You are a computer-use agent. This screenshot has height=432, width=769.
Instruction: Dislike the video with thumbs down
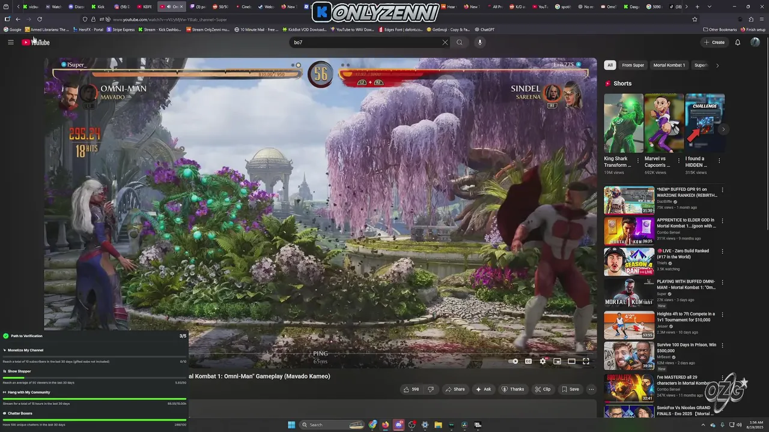pos(430,389)
